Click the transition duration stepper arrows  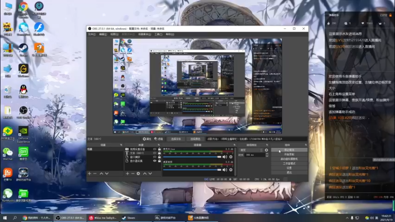(x=267, y=155)
